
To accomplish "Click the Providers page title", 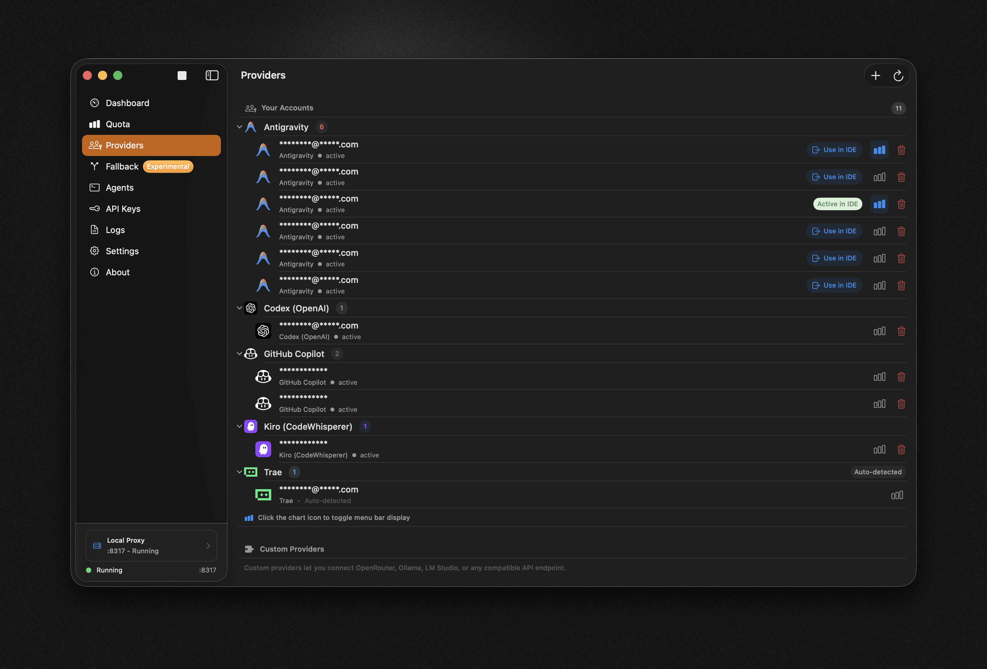I will (x=263, y=75).
